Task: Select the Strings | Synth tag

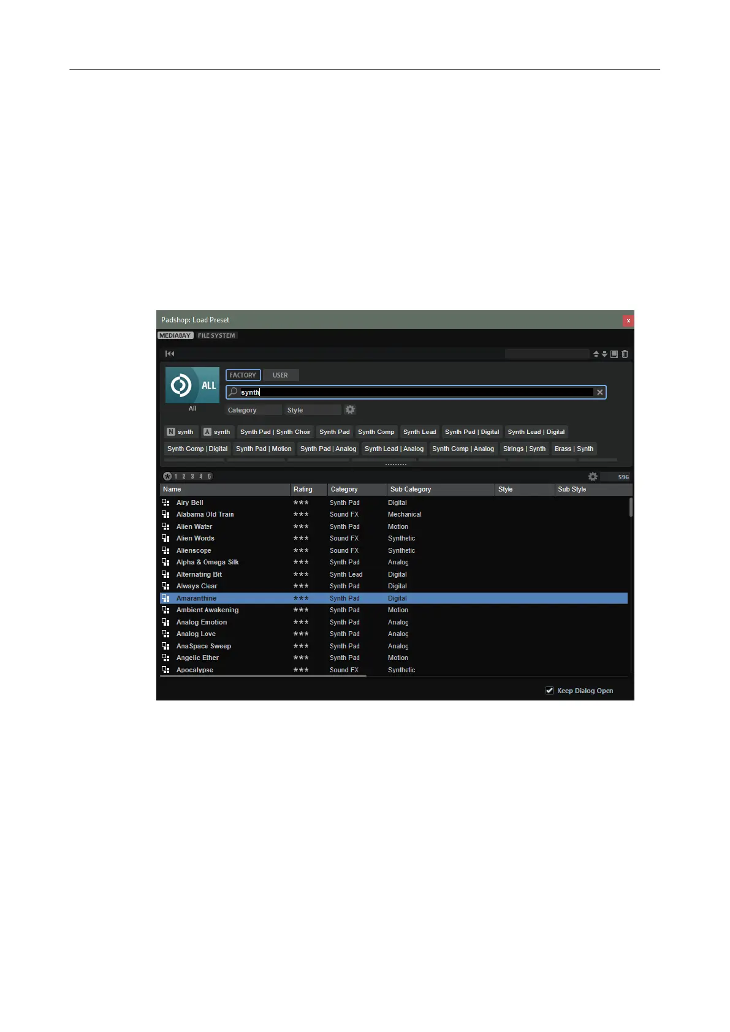Action: (x=524, y=449)
